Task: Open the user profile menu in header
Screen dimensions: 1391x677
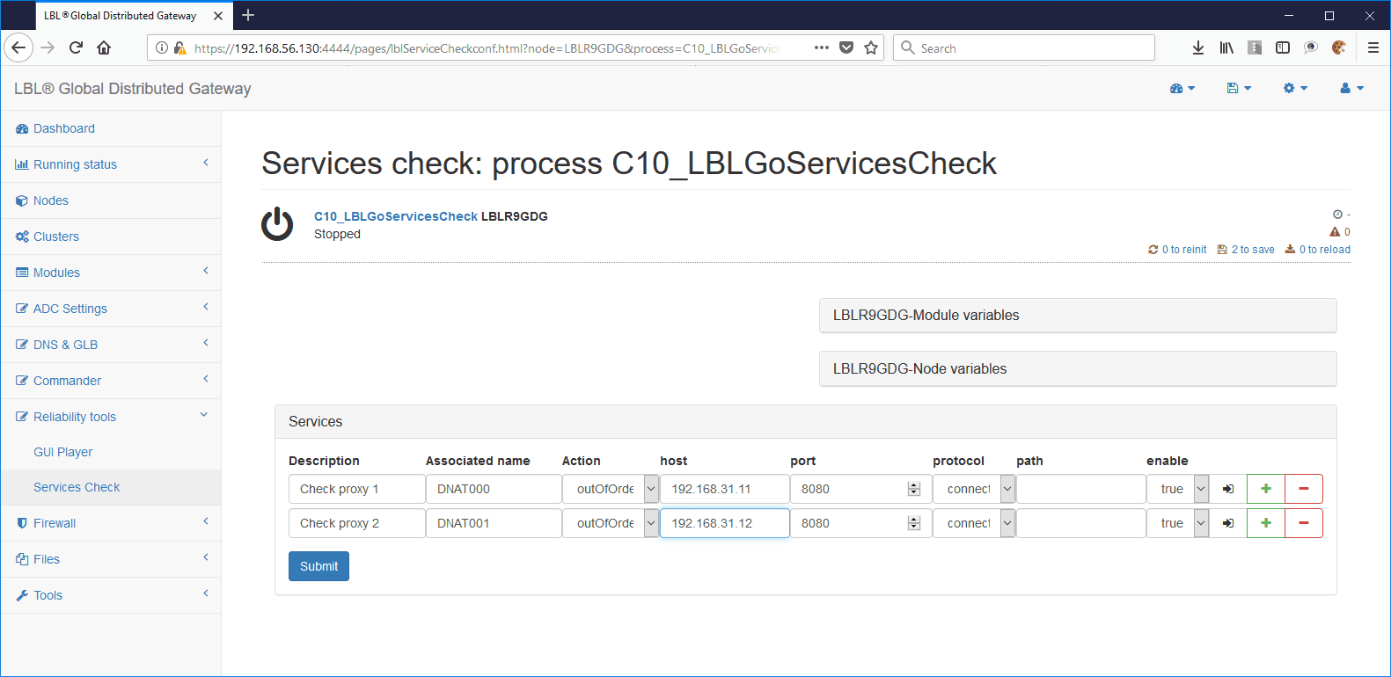Action: pyautogui.click(x=1351, y=88)
